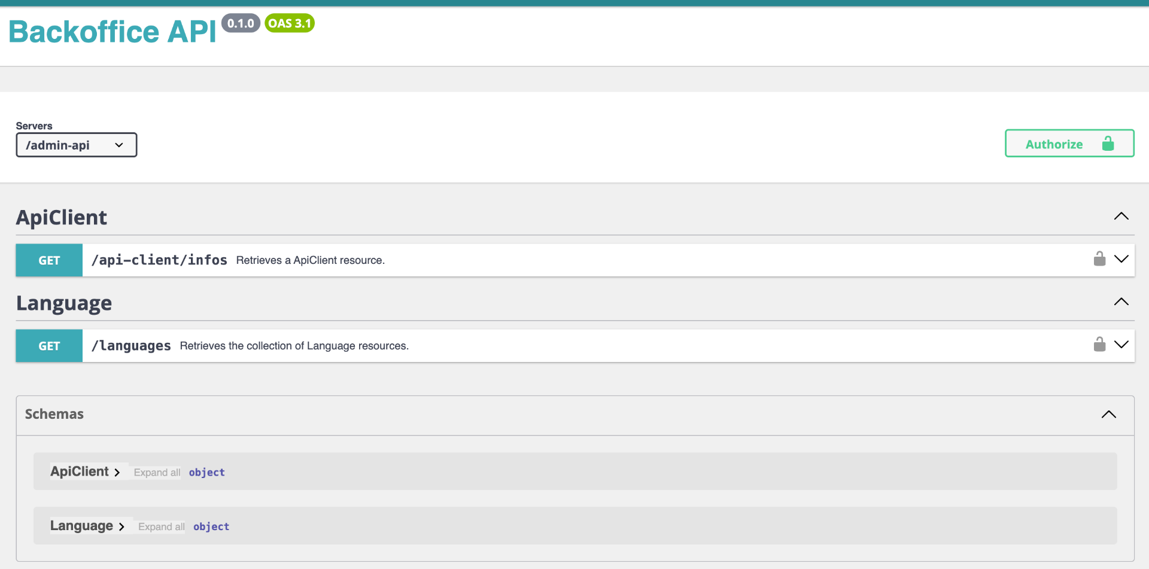The width and height of the screenshot is (1149, 569).
Task: Click the Authorize button
Action: [x=1069, y=144]
